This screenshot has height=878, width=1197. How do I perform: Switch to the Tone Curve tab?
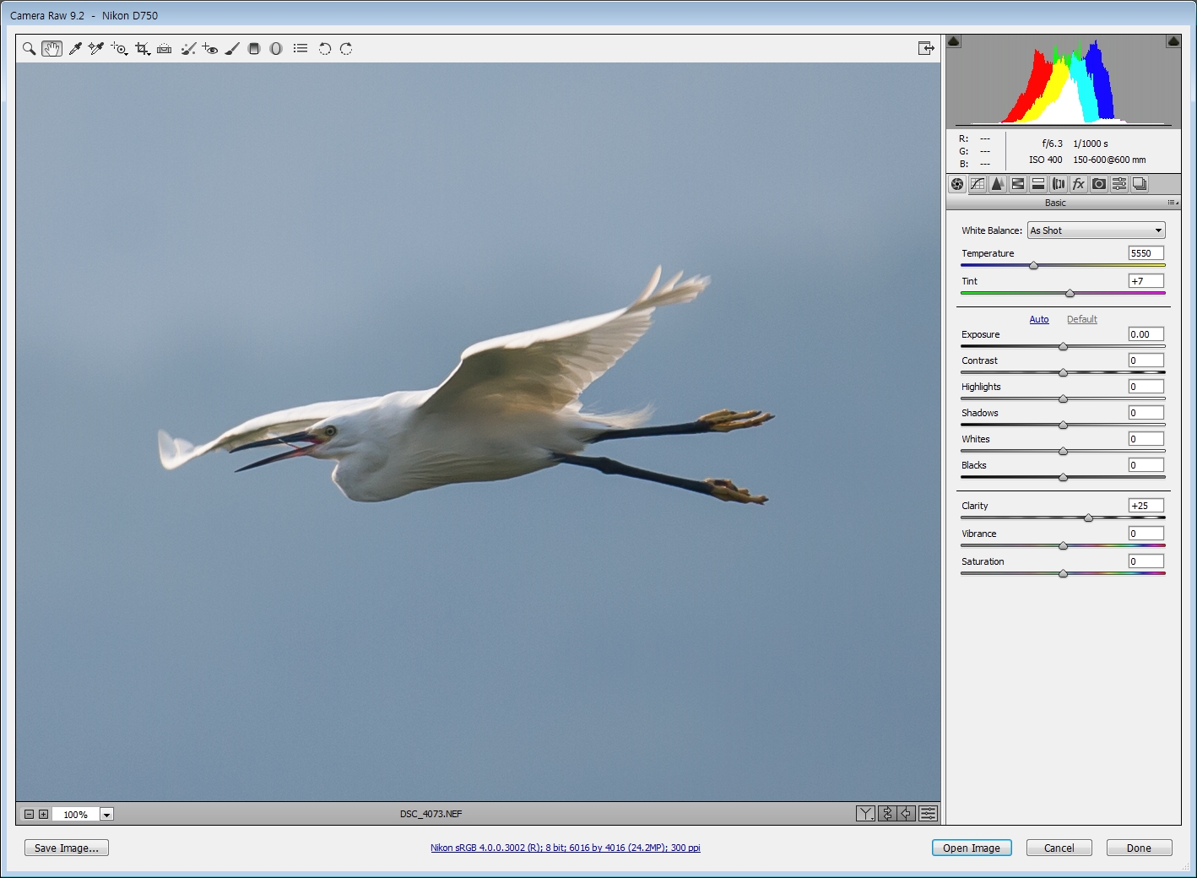[978, 184]
